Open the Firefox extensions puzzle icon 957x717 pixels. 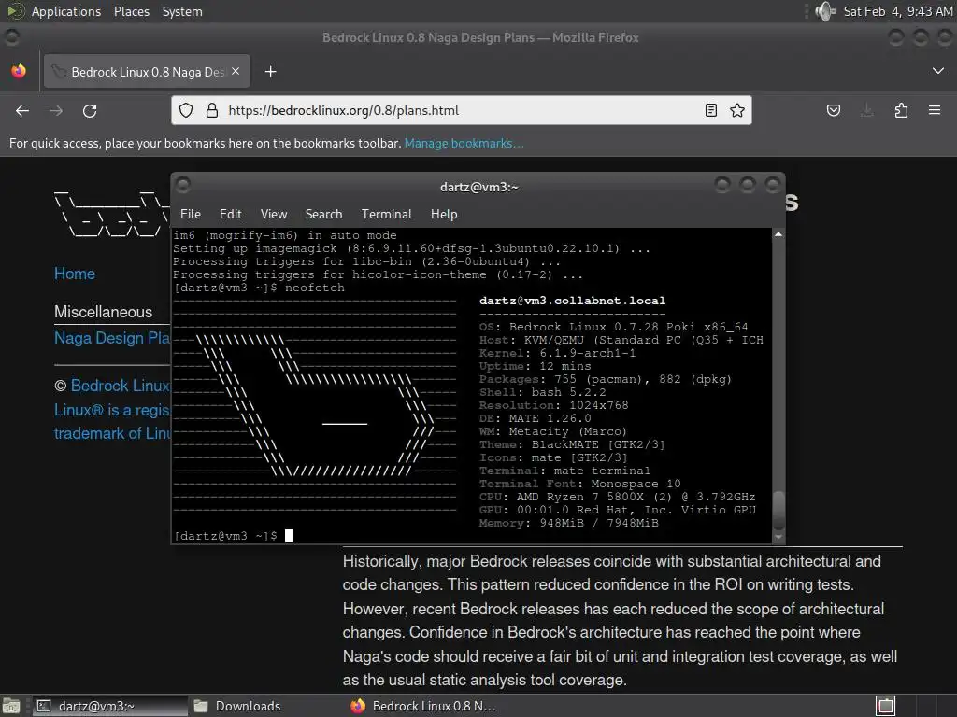click(x=901, y=110)
